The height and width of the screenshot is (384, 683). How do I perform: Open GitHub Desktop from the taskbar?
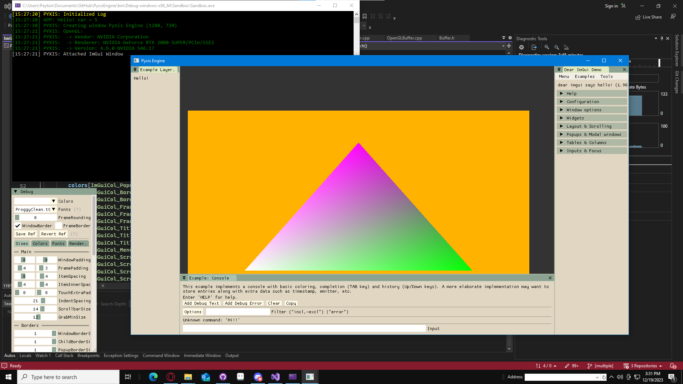[223, 377]
